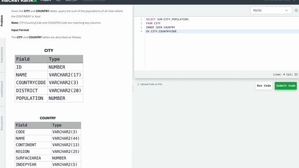Click the upload icon beside Upload Code as File
The image size is (299, 168).
click(x=138, y=84)
